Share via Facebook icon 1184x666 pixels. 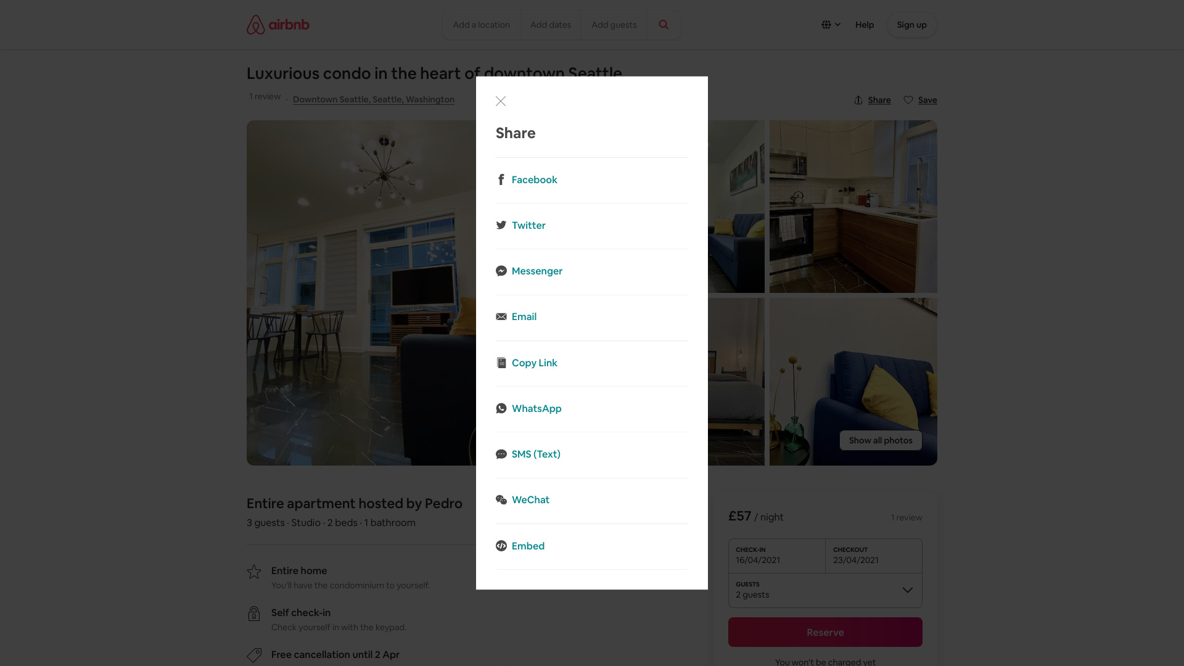tap(501, 179)
